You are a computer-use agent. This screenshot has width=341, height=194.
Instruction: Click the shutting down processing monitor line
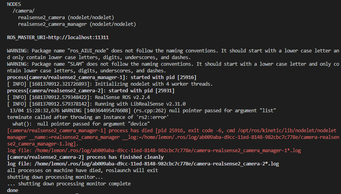coord(55,177)
